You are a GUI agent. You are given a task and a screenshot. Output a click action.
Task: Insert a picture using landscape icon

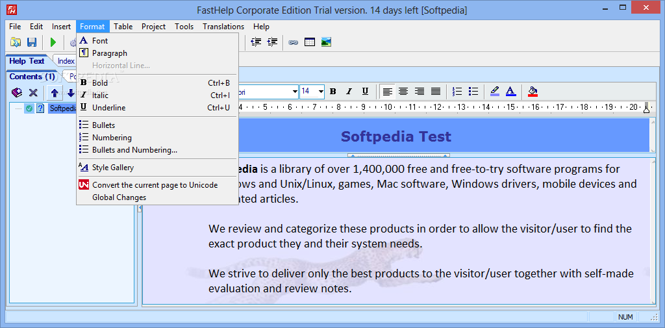[x=326, y=42]
